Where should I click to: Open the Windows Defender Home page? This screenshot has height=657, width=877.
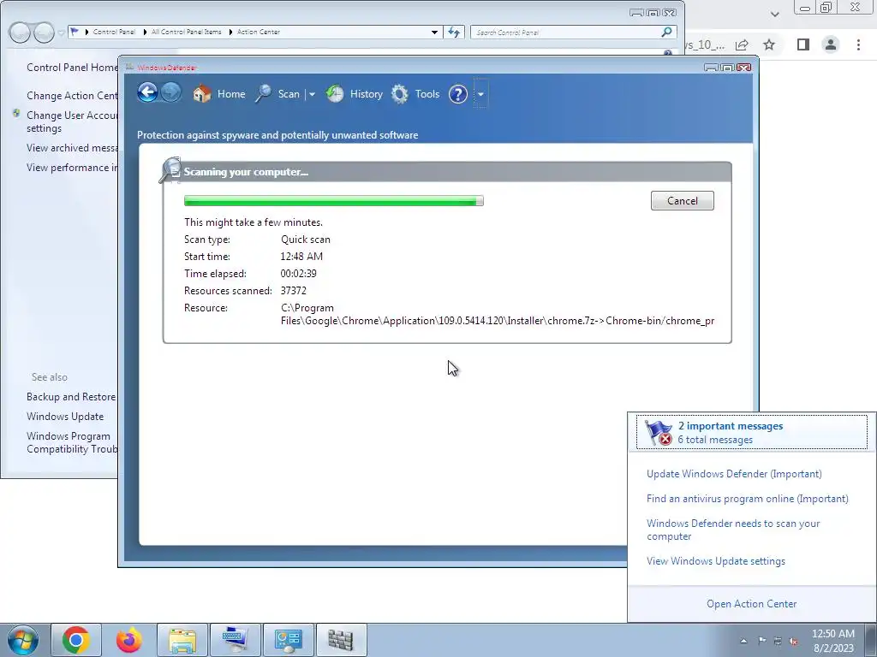pyautogui.click(x=218, y=94)
